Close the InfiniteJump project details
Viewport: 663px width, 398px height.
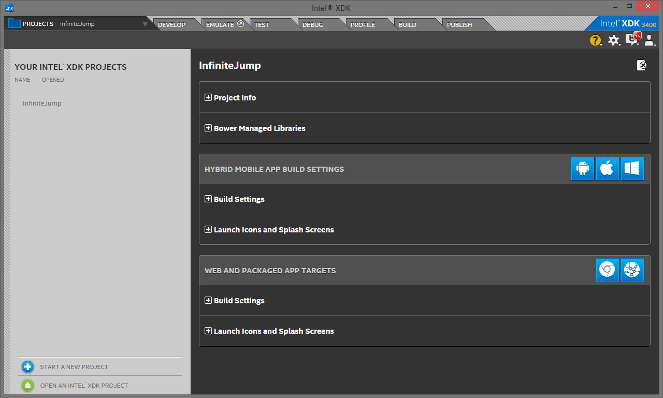[x=642, y=65]
